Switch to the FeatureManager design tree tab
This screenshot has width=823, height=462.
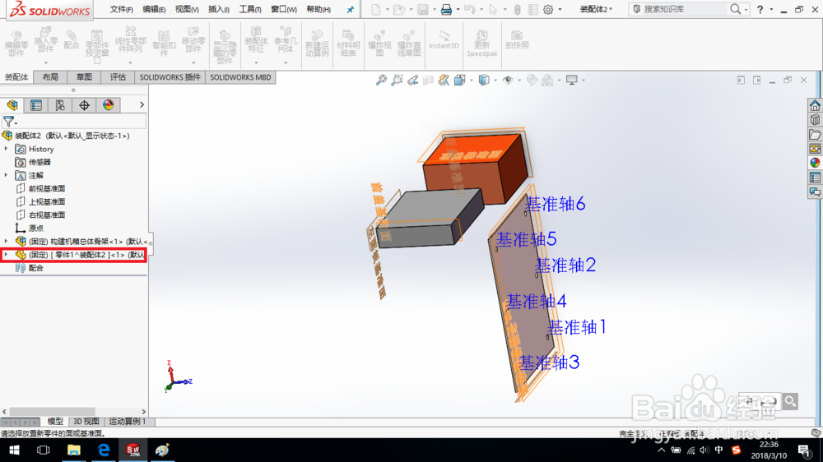tap(12, 105)
